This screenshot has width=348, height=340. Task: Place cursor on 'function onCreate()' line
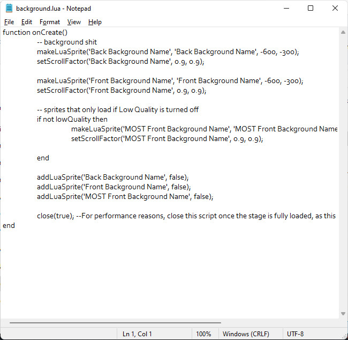tap(35, 33)
